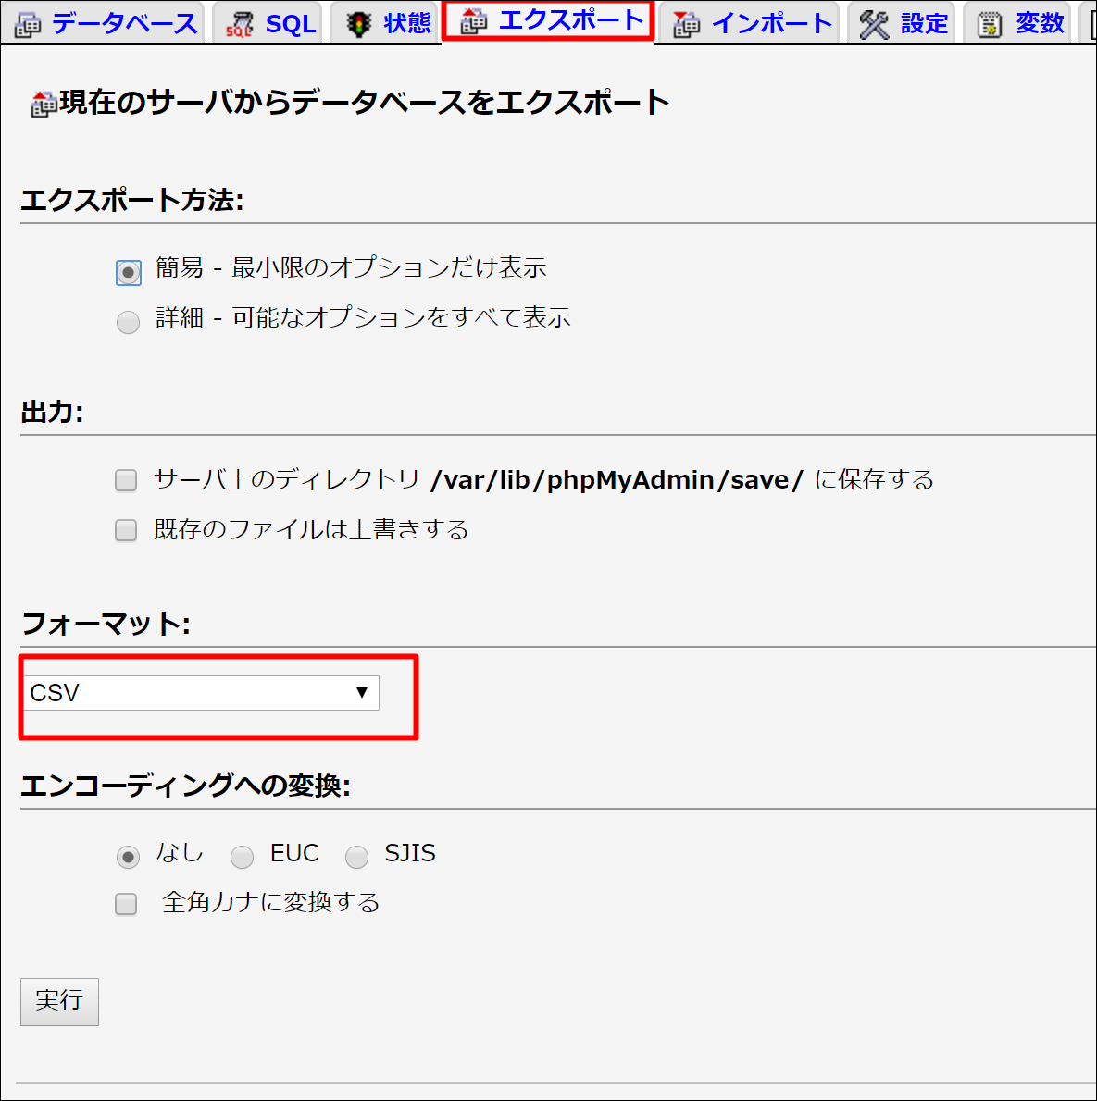Click the エクスポート方法: section heading
The image size is (1097, 1101).
(132, 200)
